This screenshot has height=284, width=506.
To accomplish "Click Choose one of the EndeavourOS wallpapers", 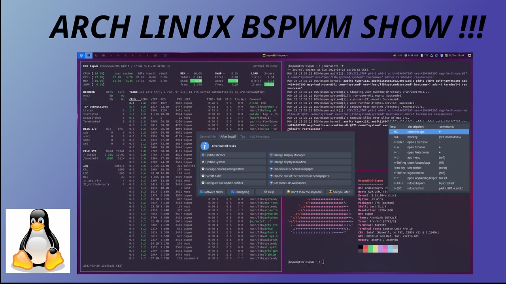I will point(310,176).
